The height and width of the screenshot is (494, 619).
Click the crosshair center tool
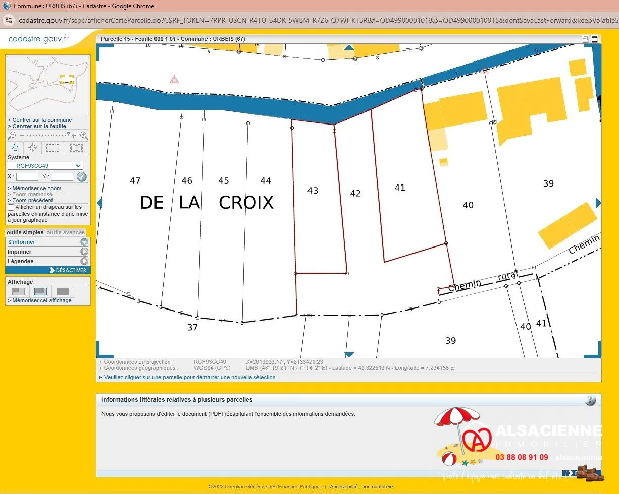pos(33,148)
